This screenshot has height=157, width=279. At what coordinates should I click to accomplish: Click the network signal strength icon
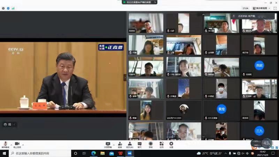click(x=13, y=8)
